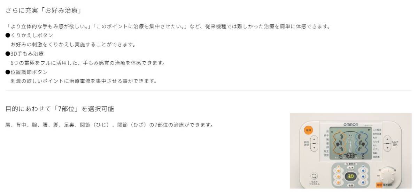
Task: Click the ●3D手もみ治療 bullet text
Action: pyautogui.click(x=25, y=54)
